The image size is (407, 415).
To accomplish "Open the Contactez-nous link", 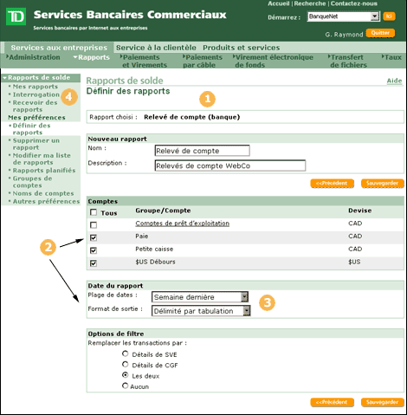I will point(354,3).
